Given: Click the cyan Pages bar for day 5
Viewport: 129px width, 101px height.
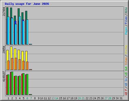Looking at the screenshot, I should [23, 33].
